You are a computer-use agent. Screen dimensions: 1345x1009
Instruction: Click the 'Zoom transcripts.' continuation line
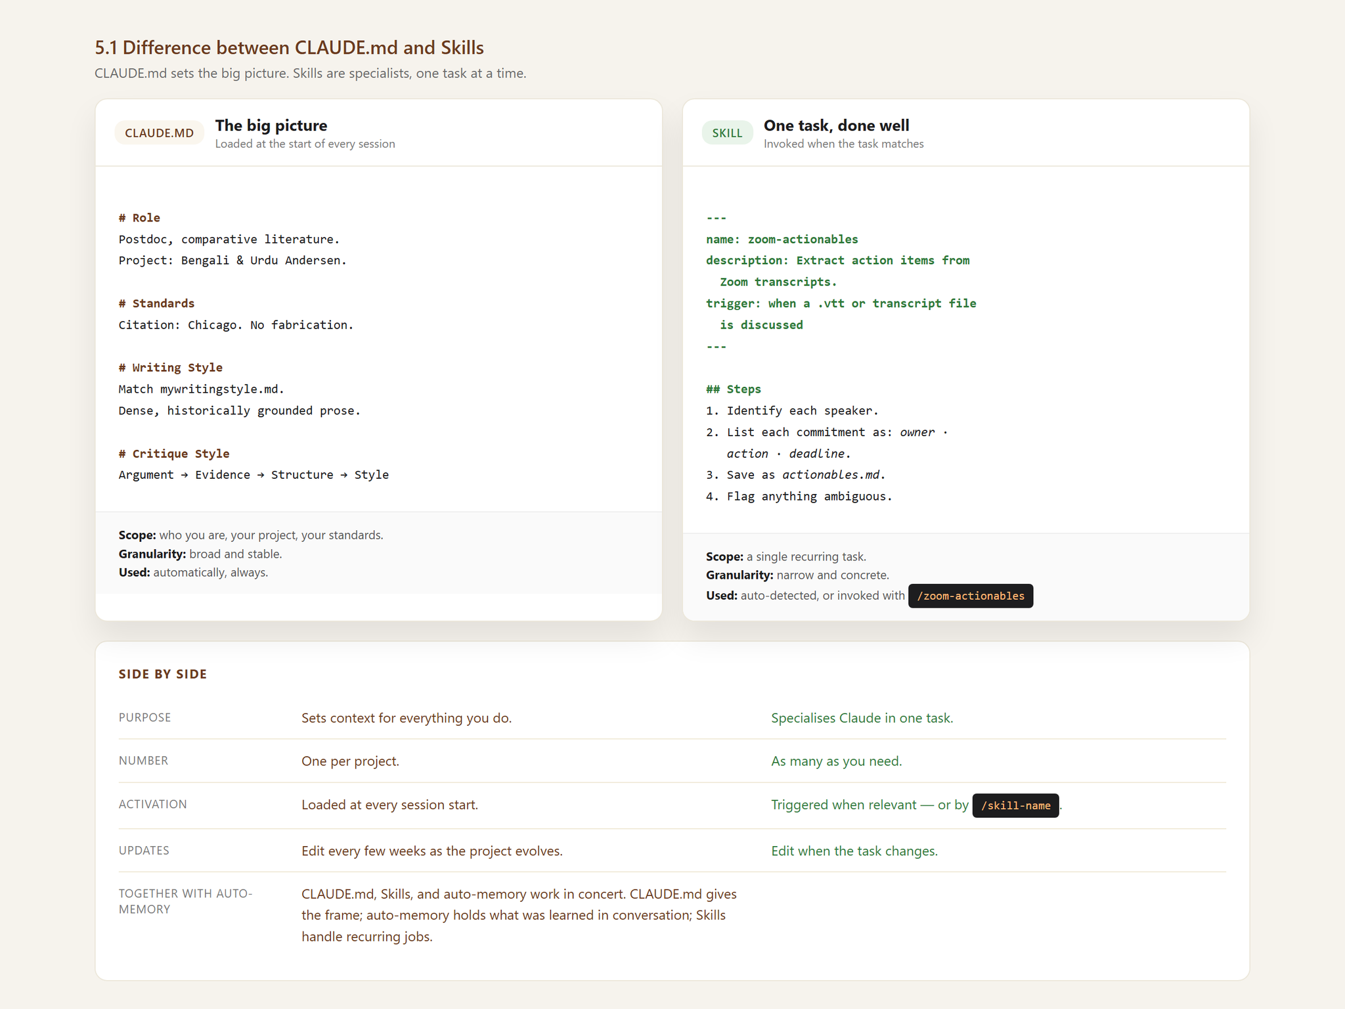click(x=778, y=282)
